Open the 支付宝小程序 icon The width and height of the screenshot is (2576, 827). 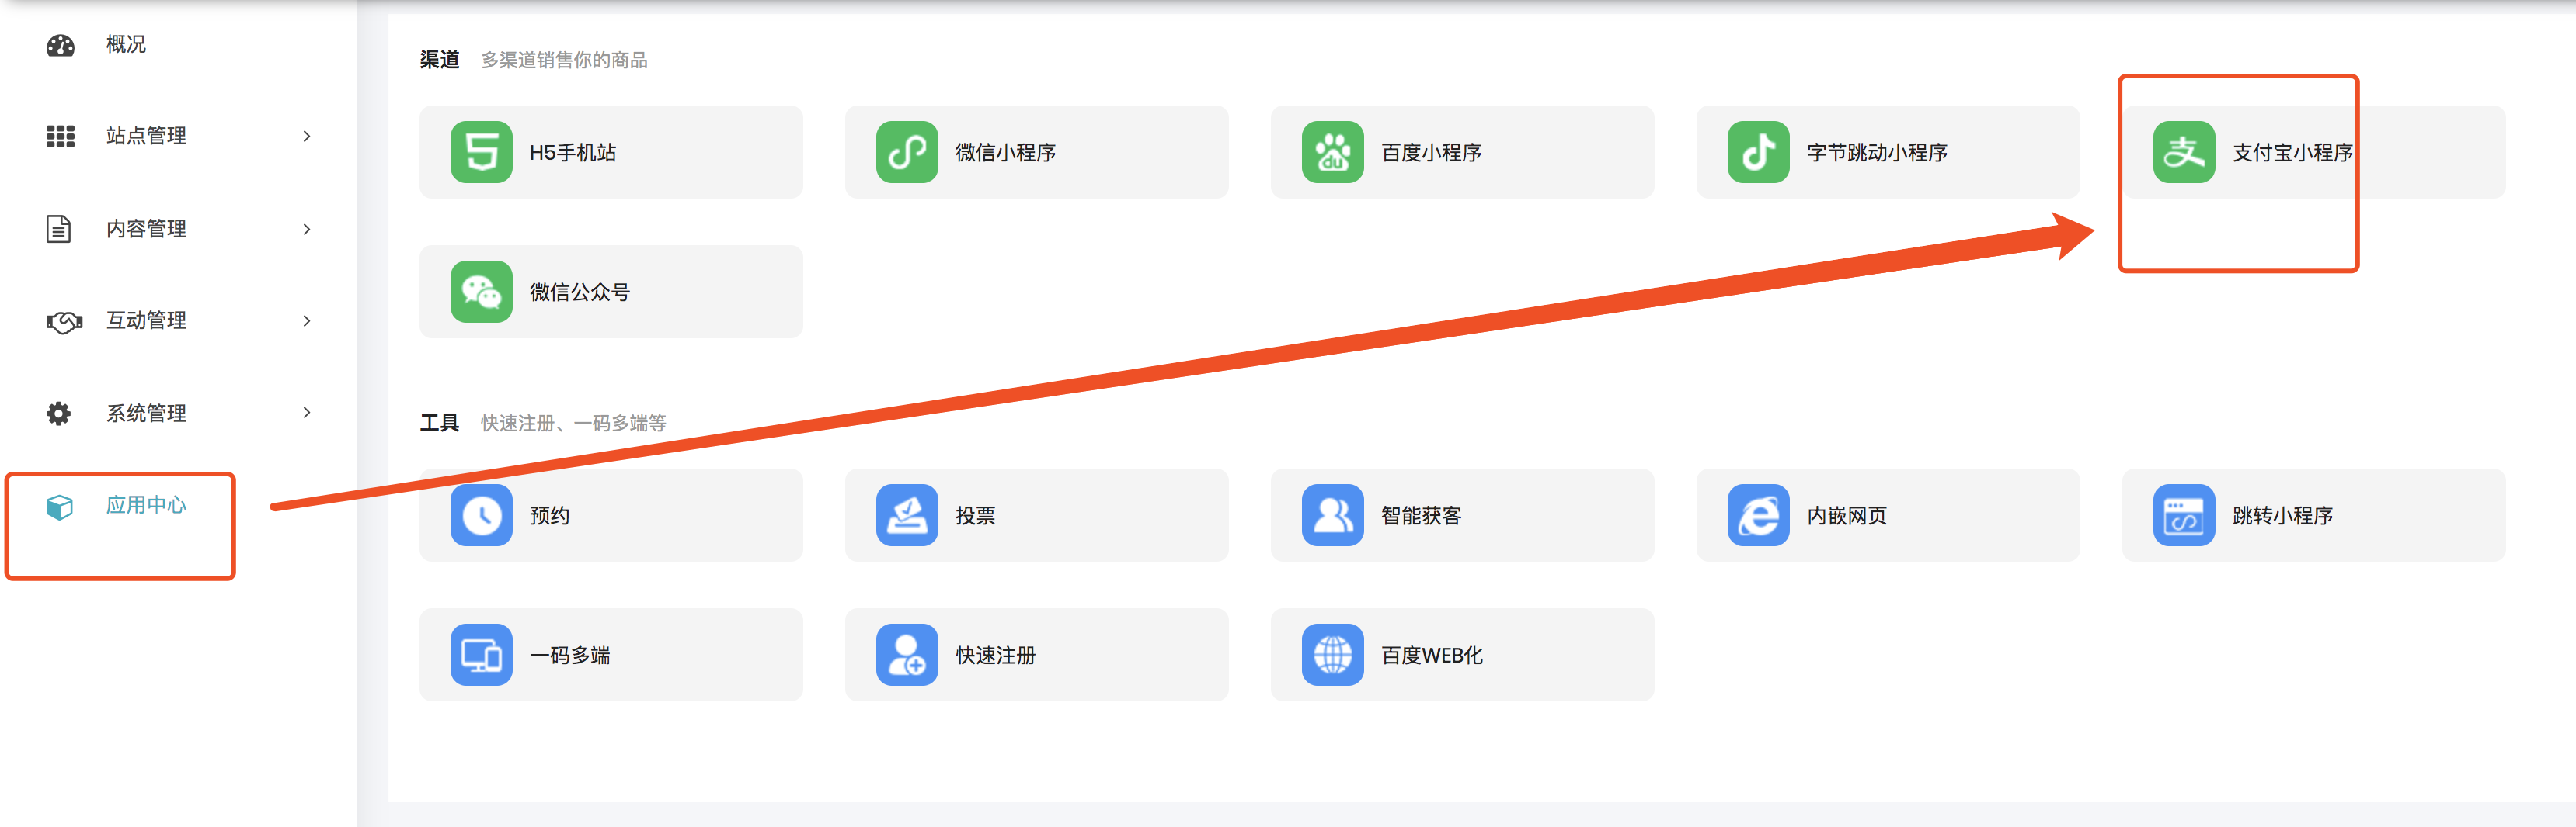(x=2184, y=152)
